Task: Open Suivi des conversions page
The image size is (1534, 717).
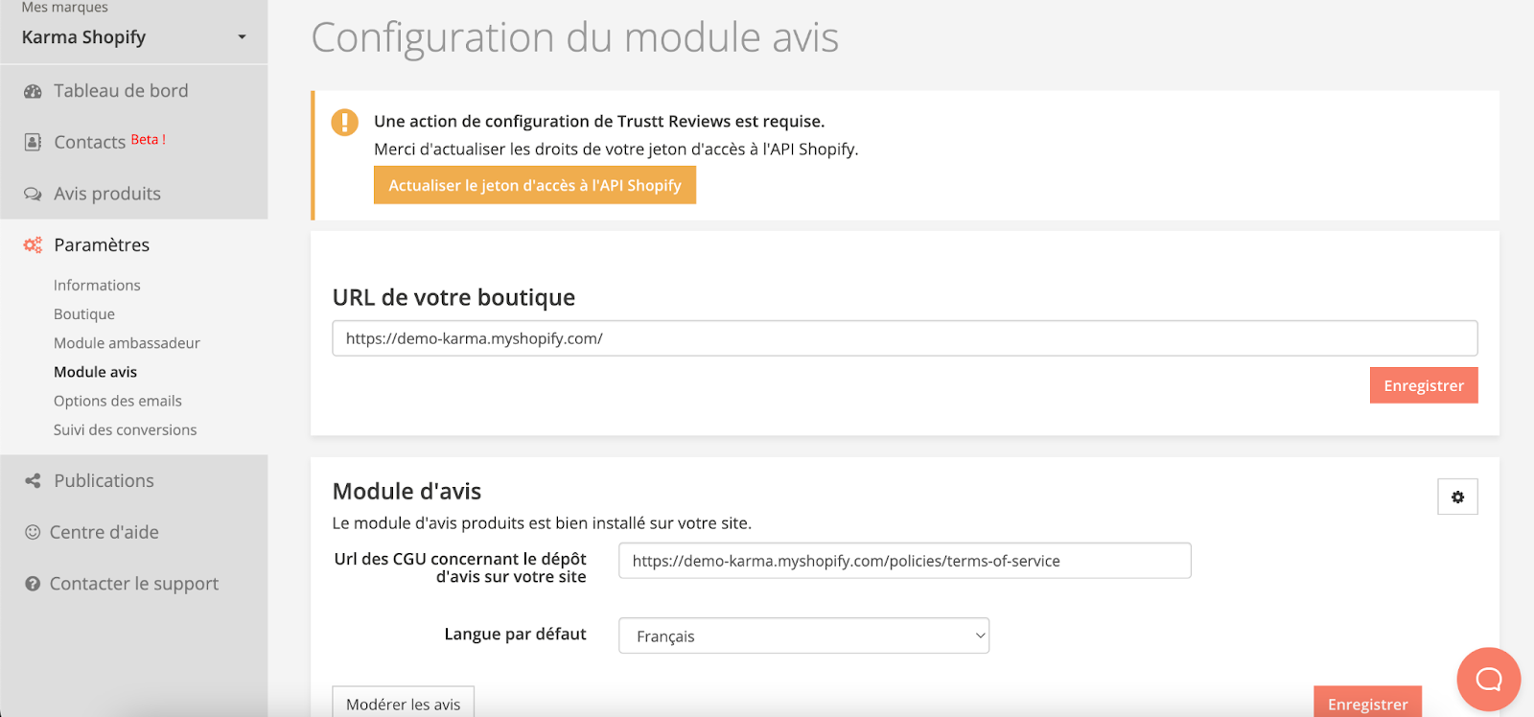Action: 126,430
